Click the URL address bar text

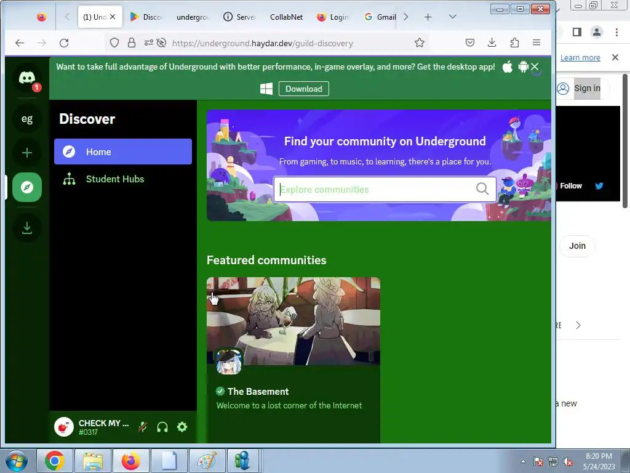pyautogui.click(x=262, y=43)
